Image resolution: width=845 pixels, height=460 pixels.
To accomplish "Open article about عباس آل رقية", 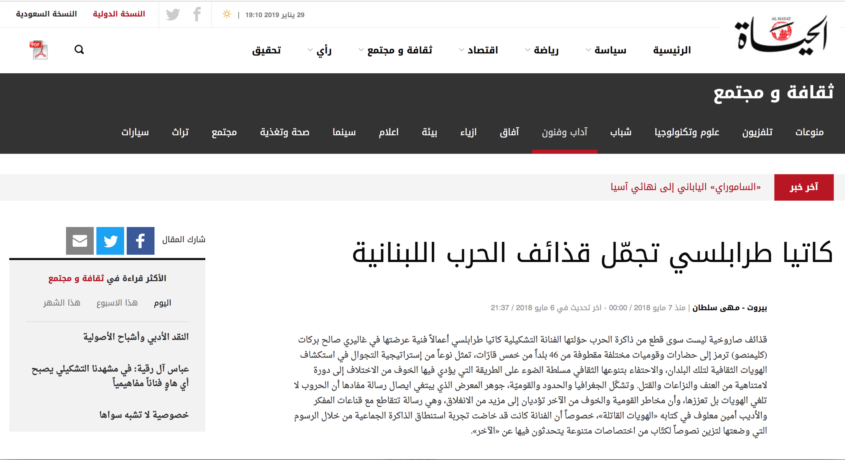I will tap(110, 376).
